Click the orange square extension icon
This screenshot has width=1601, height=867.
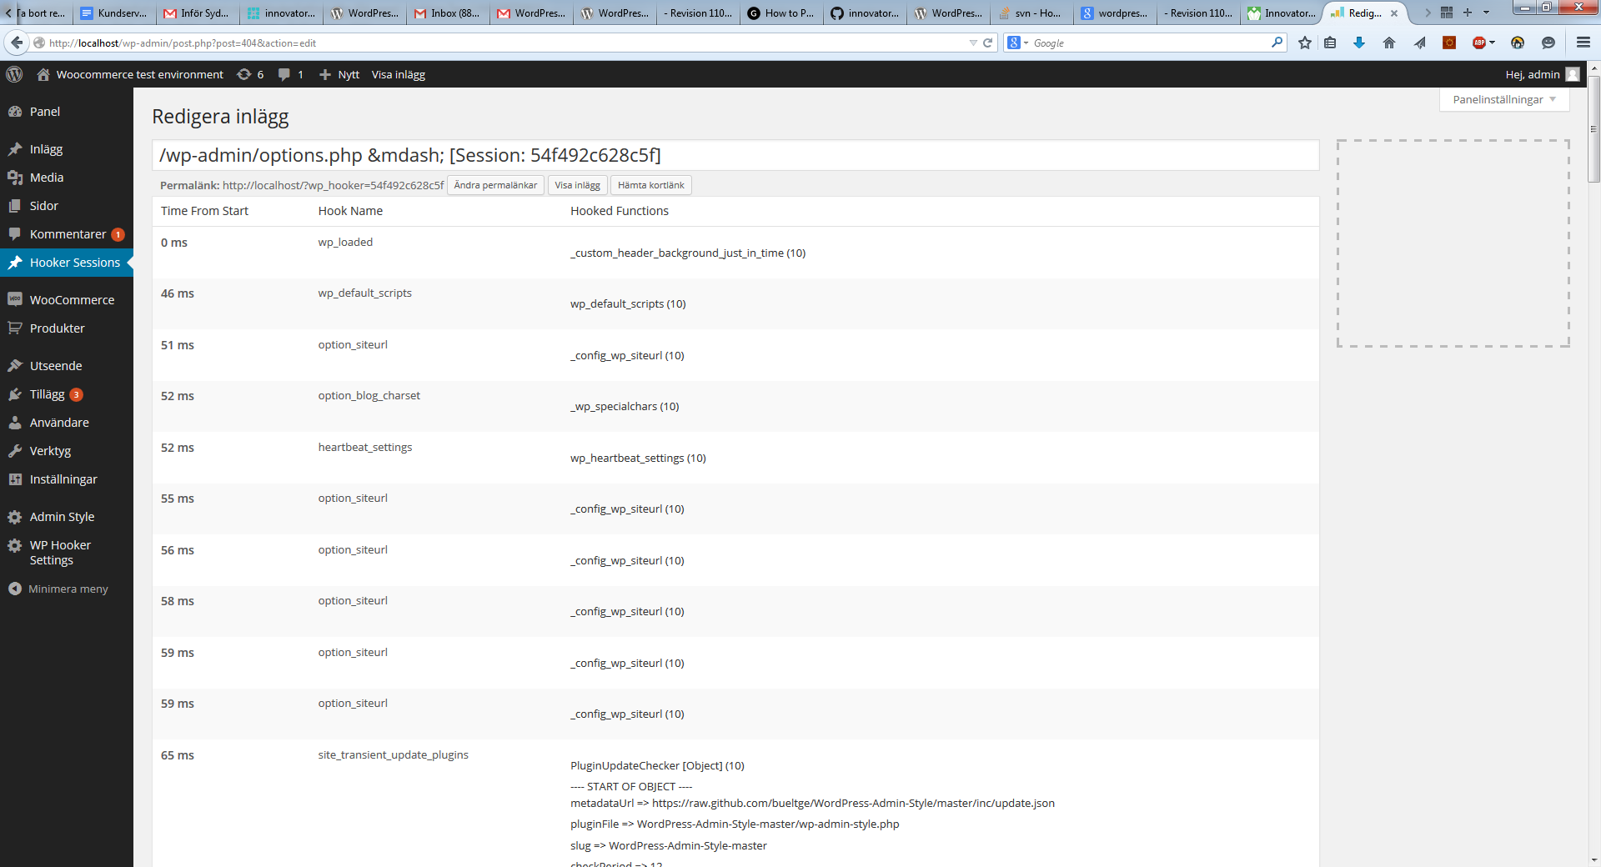[x=1449, y=43]
